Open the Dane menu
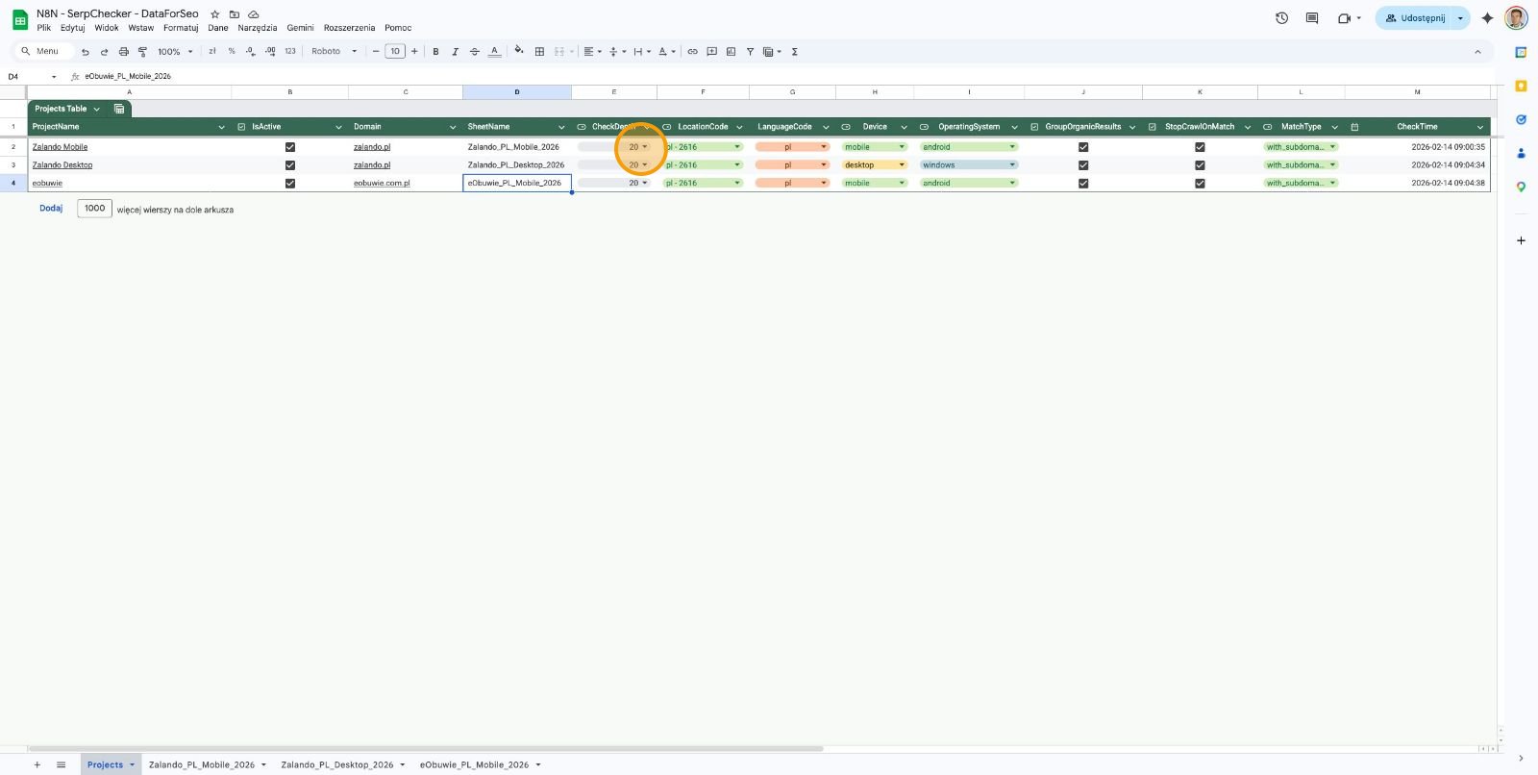This screenshot has height=775, width=1538. [218, 28]
